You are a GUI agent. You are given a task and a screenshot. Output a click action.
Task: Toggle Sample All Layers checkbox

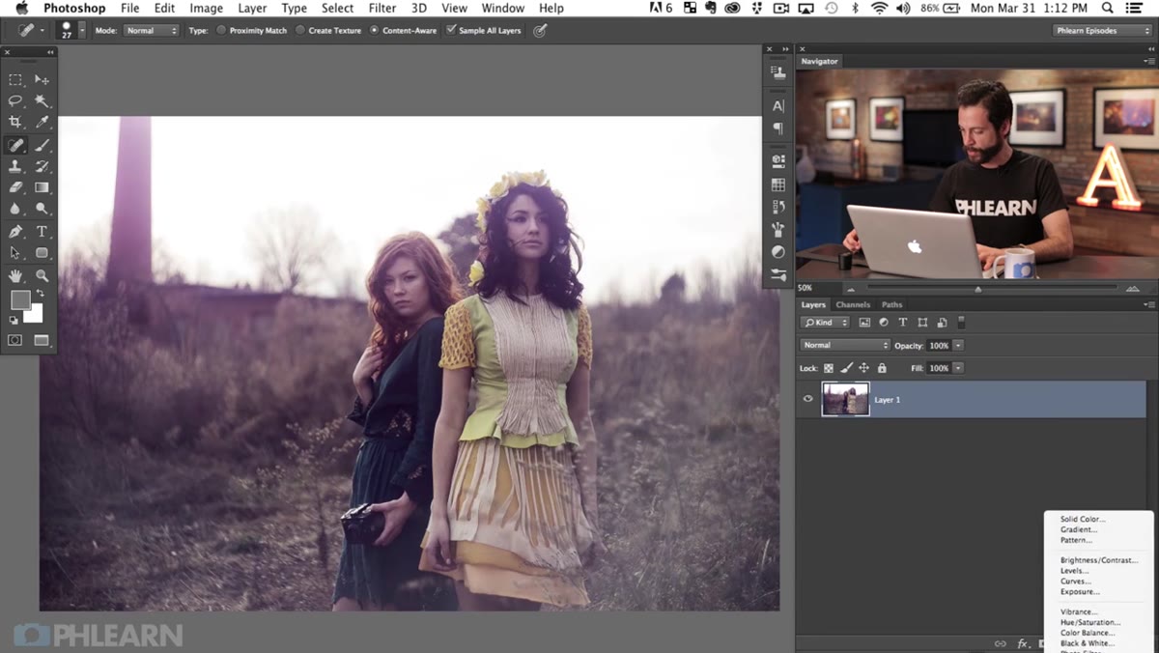click(x=451, y=30)
